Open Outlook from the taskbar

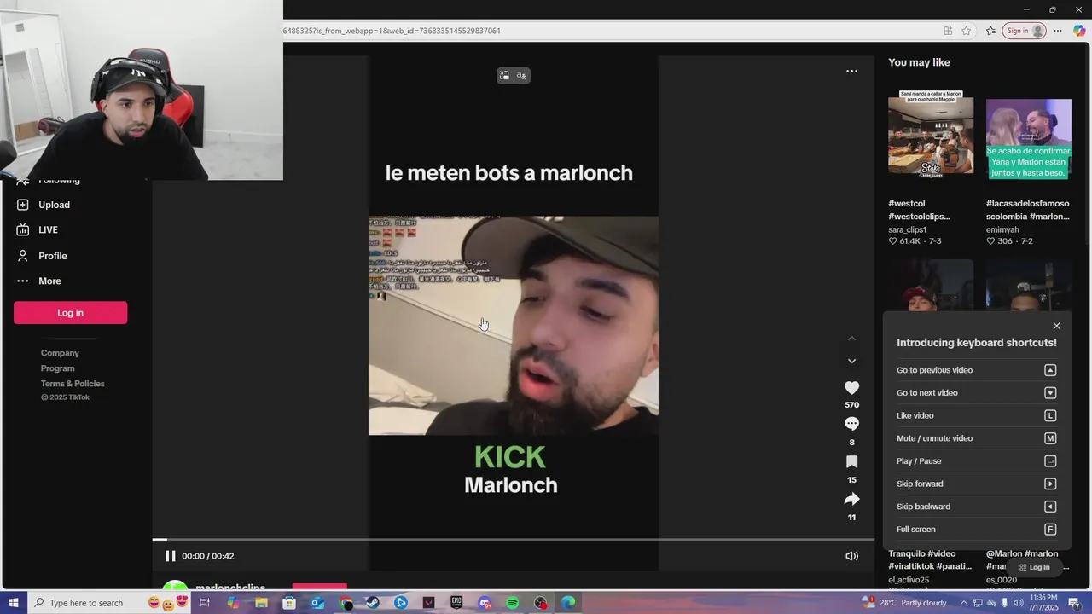pyautogui.click(x=317, y=603)
